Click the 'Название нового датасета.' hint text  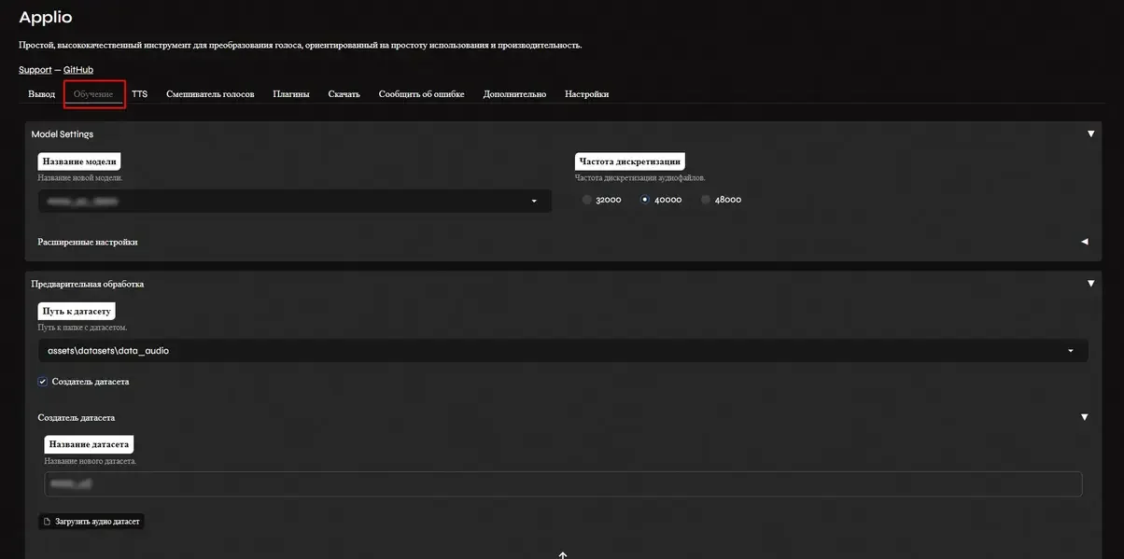click(x=91, y=461)
